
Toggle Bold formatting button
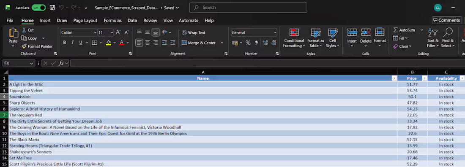click(64, 43)
